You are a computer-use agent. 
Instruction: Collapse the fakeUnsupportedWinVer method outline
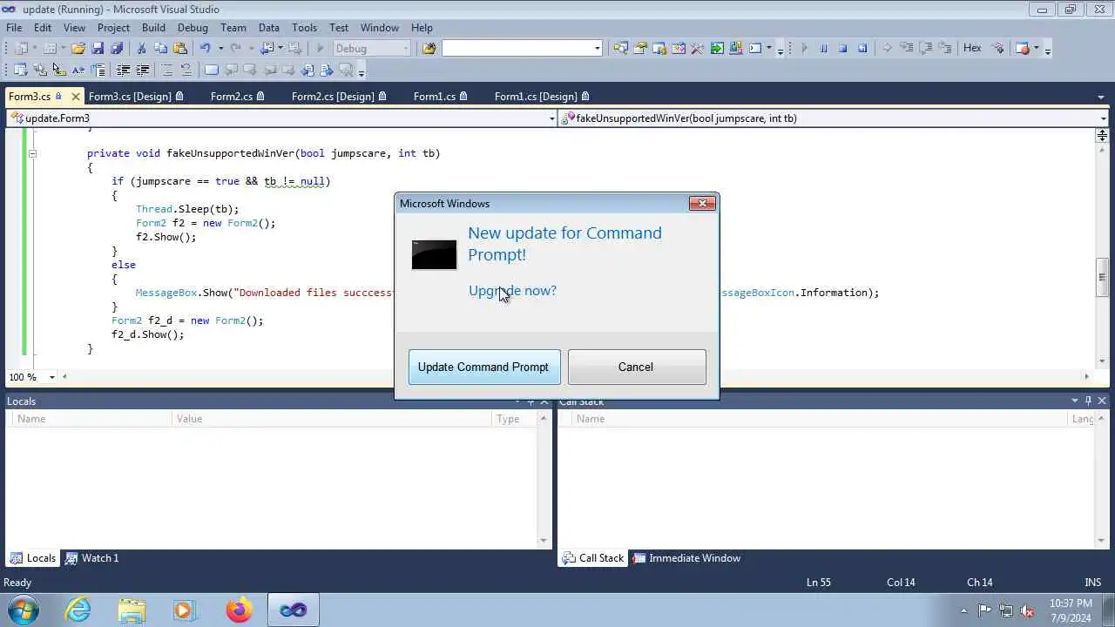pos(32,153)
